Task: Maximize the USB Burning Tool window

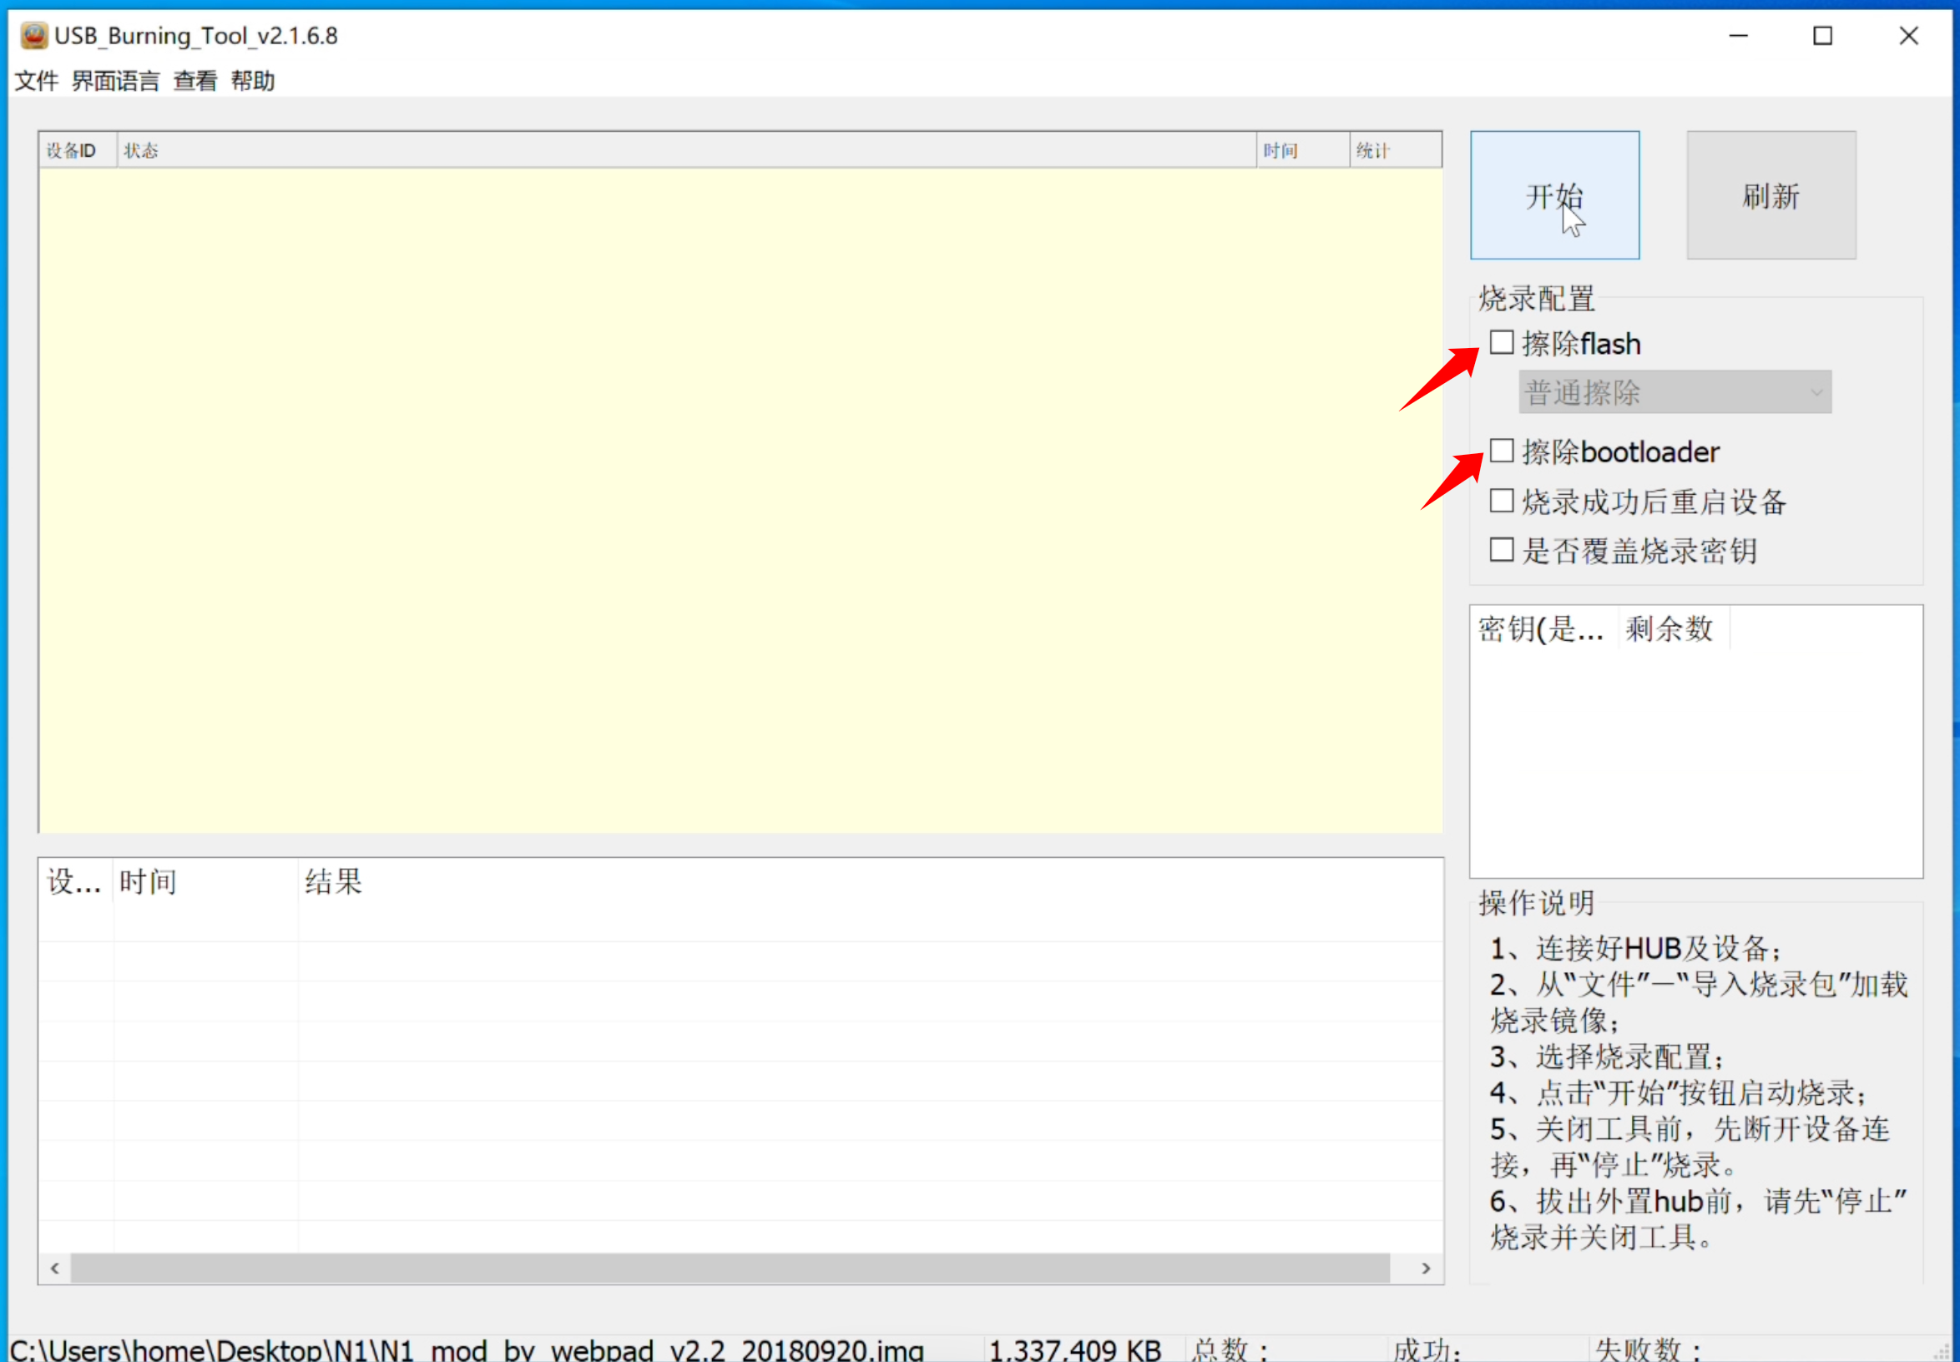Action: coord(1822,36)
